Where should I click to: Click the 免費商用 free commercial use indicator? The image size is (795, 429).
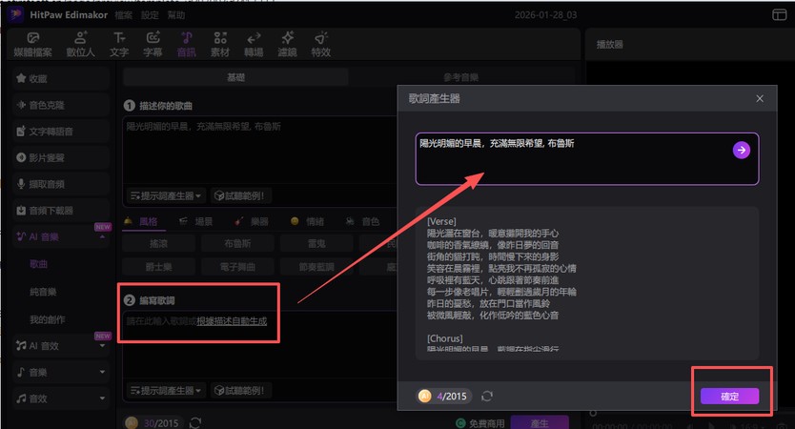coord(480,423)
